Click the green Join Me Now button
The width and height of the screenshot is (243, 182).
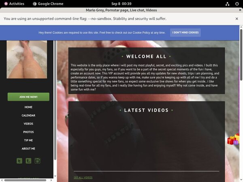pyautogui.click(x=28, y=97)
